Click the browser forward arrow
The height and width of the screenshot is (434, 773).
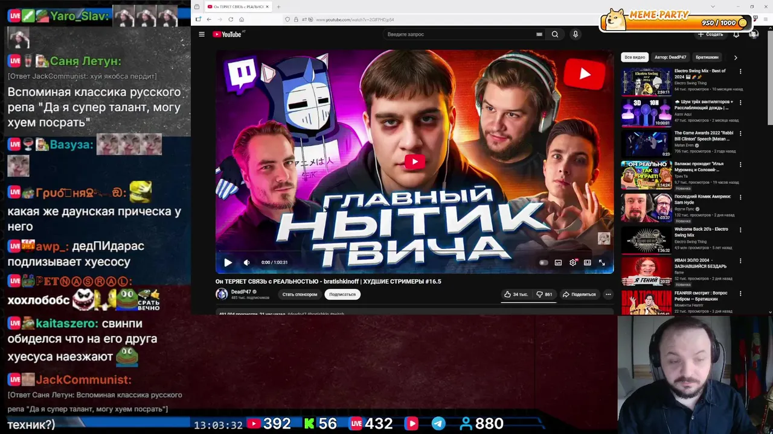pos(220,19)
